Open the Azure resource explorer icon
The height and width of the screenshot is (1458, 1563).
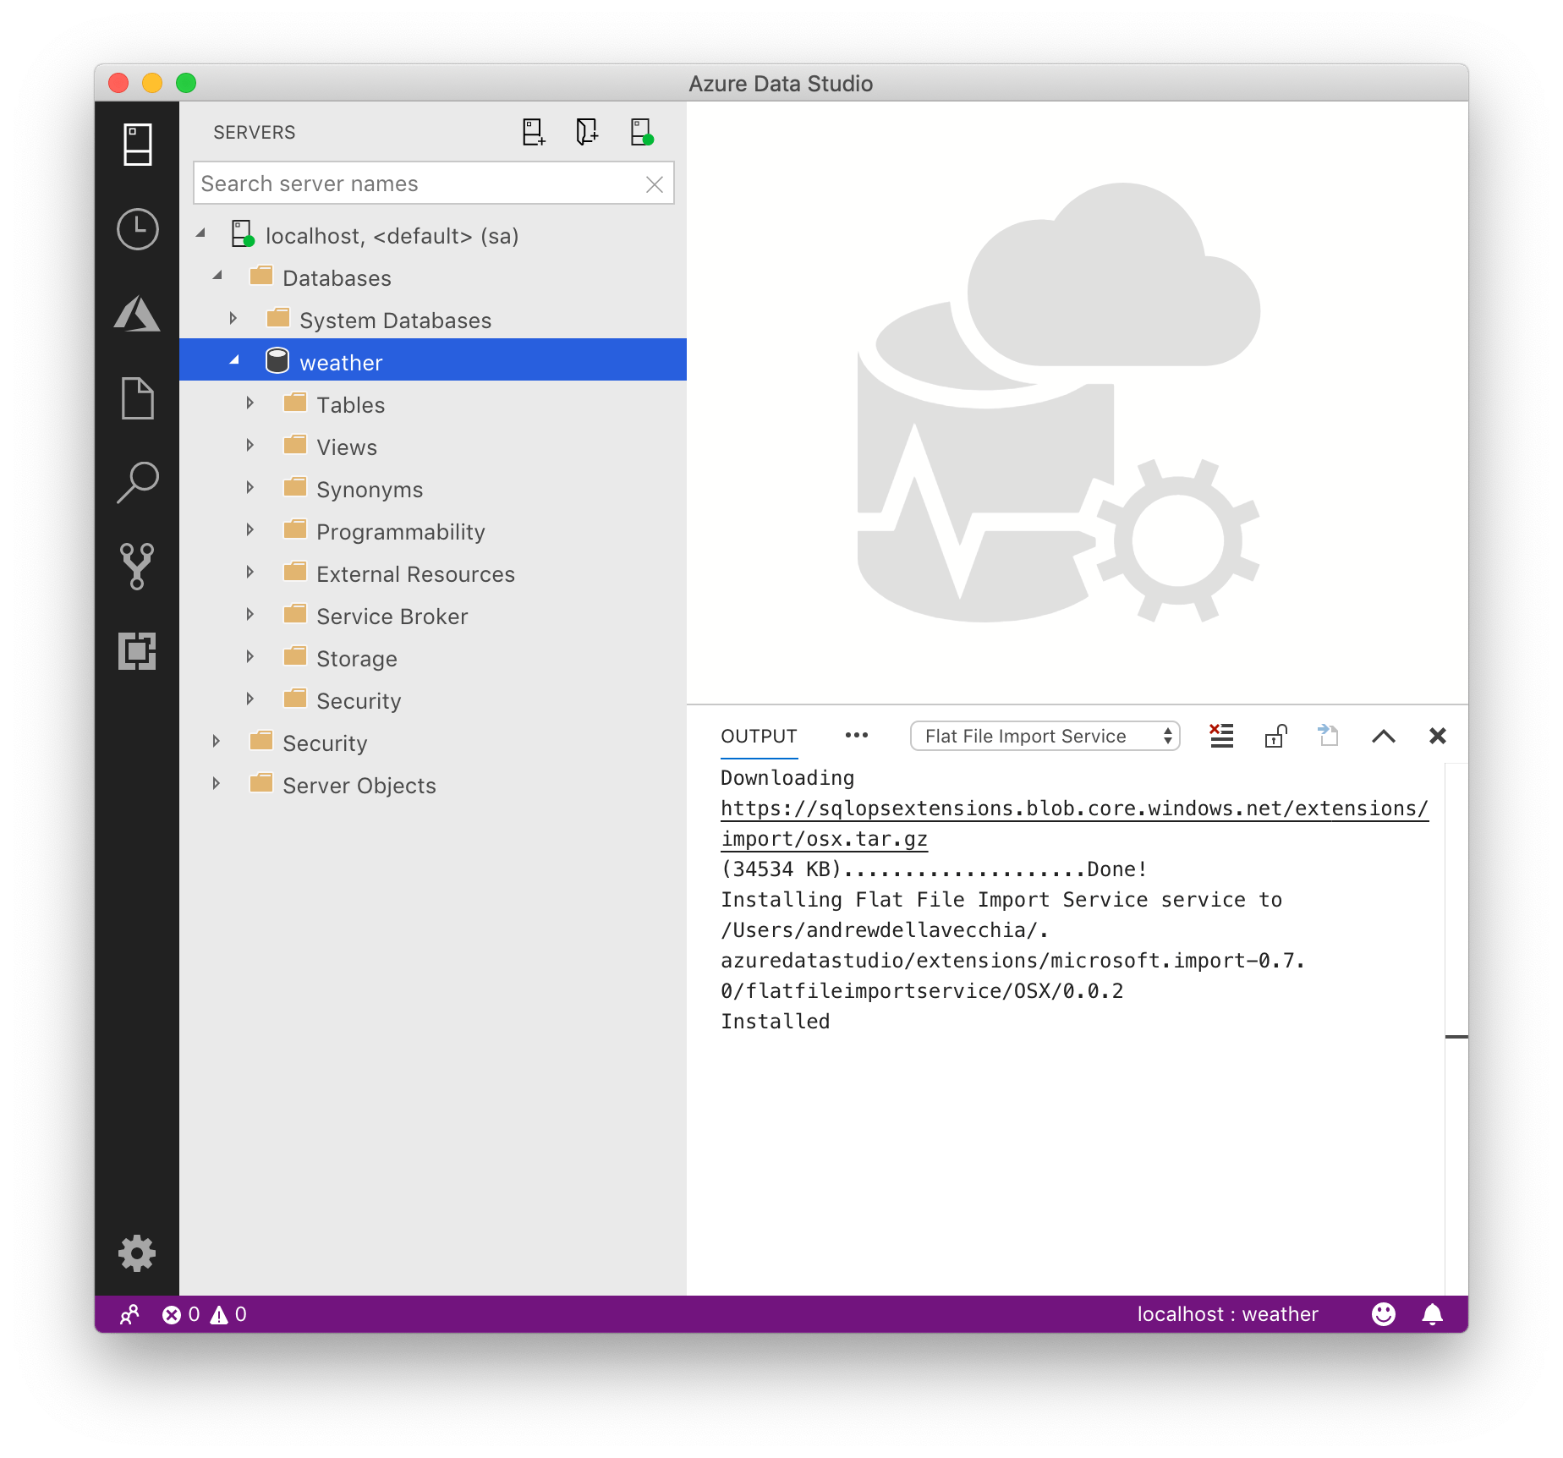(x=137, y=314)
